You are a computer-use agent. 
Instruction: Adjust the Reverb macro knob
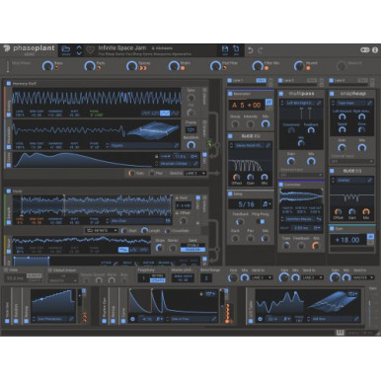click(299, 66)
